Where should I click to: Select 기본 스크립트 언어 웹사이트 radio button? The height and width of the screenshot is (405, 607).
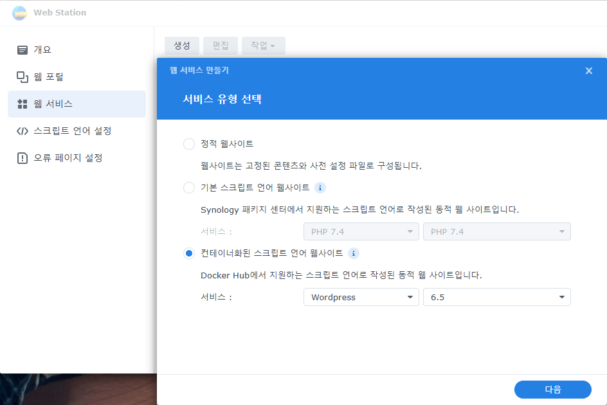[189, 188]
